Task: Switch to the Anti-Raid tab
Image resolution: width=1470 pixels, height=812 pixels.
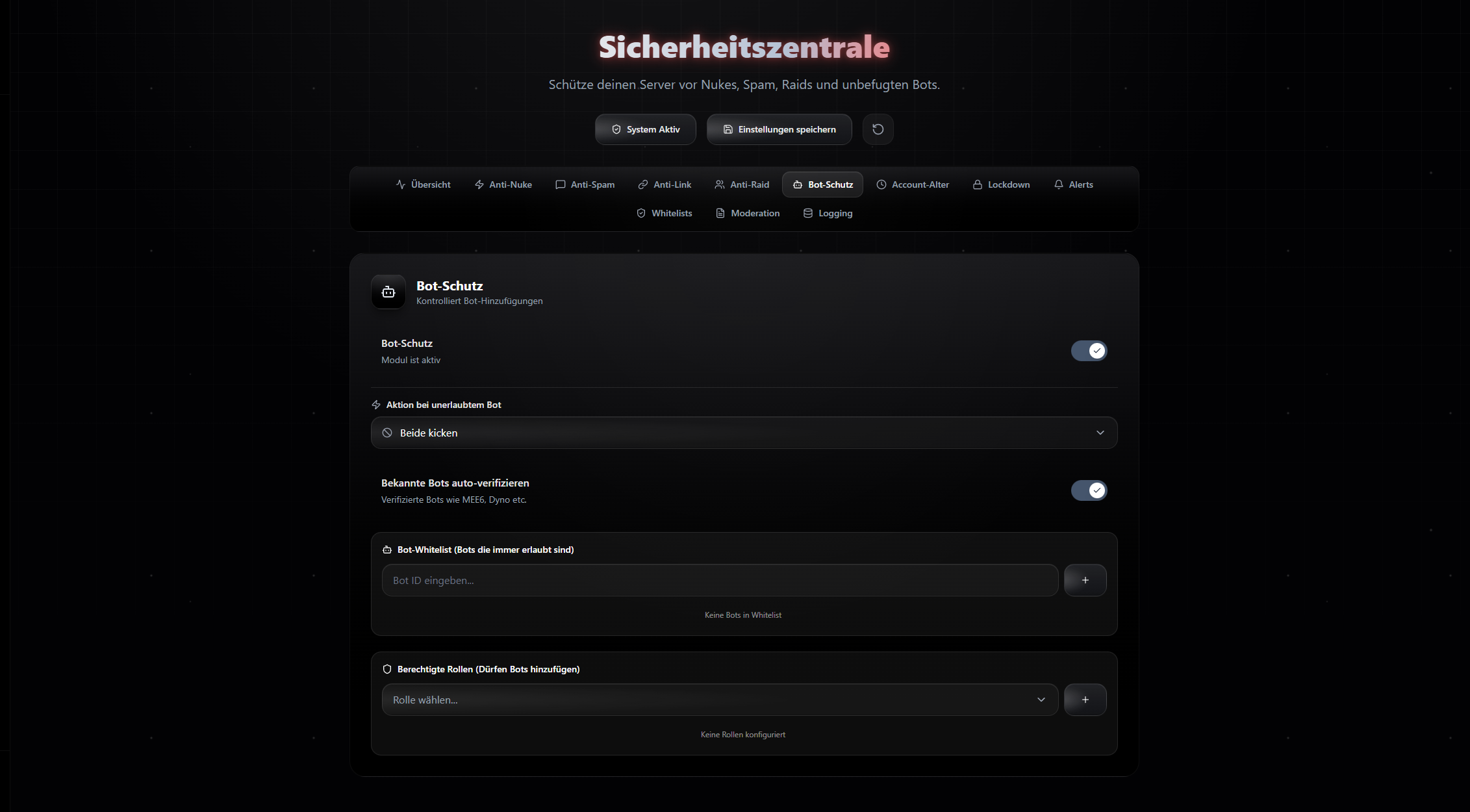Action: tap(741, 184)
